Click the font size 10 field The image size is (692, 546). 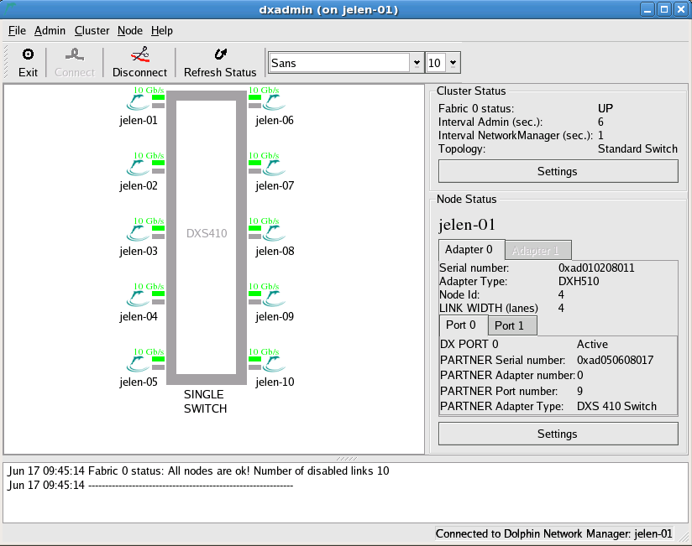pyautogui.click(x=436, y=63)
